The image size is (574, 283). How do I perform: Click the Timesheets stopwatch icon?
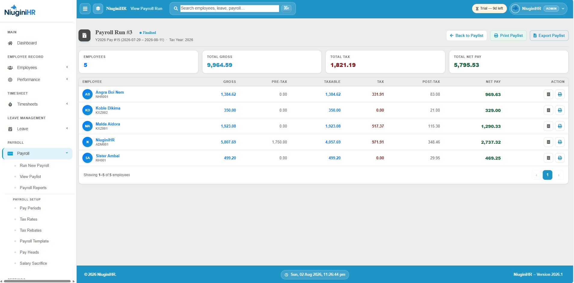point(10,104)
